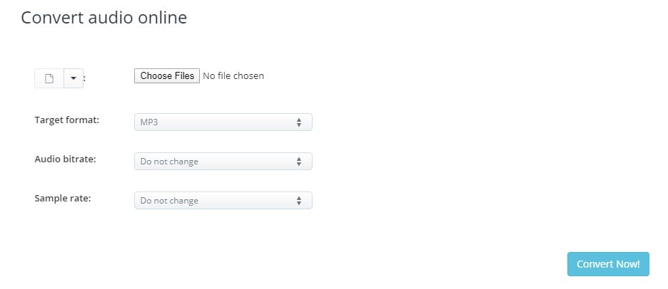The height and width of the screenshot is (289, 668).
Task: Click the colon after the file source button
Action: pyautogui.click(x=85, y=79)
